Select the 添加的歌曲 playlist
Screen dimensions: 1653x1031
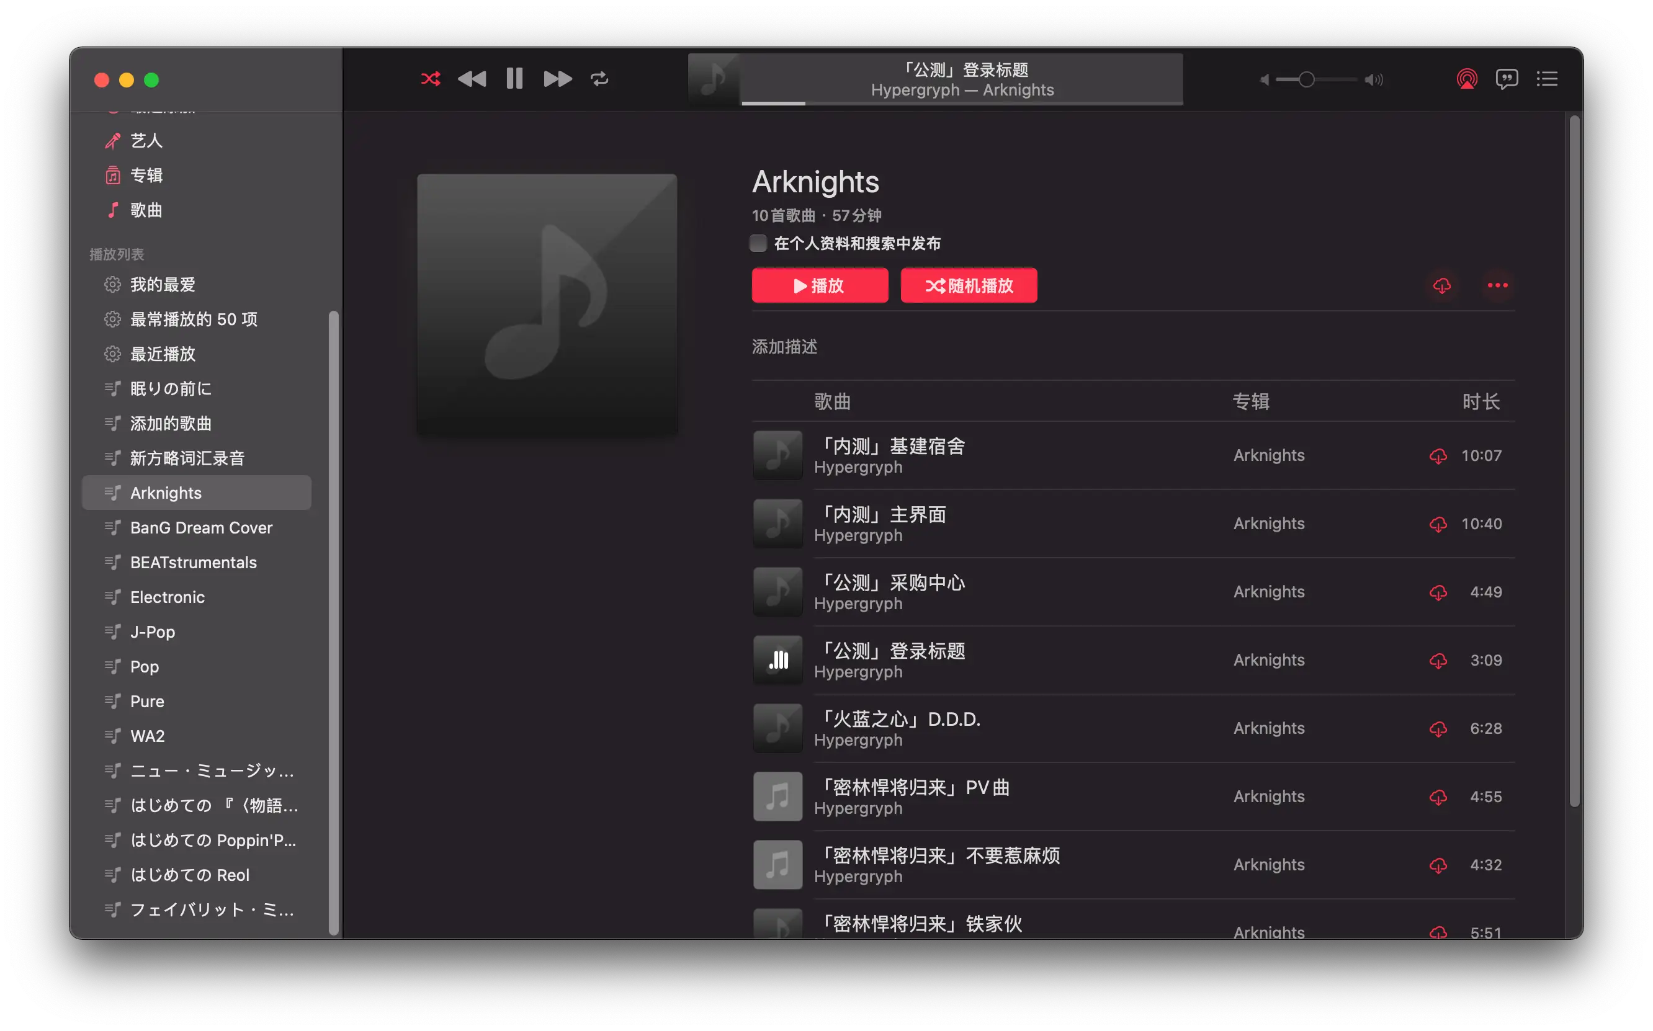[197, 424]
